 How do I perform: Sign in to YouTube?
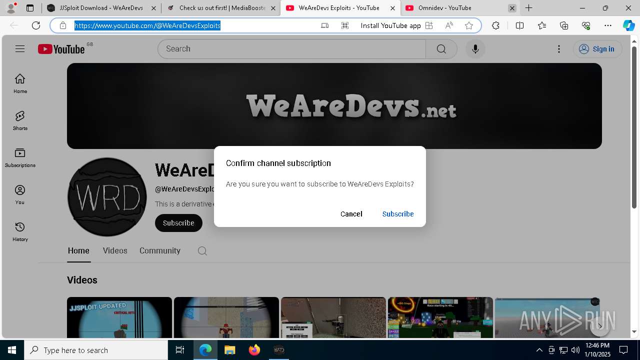click(x=597, y=48)
